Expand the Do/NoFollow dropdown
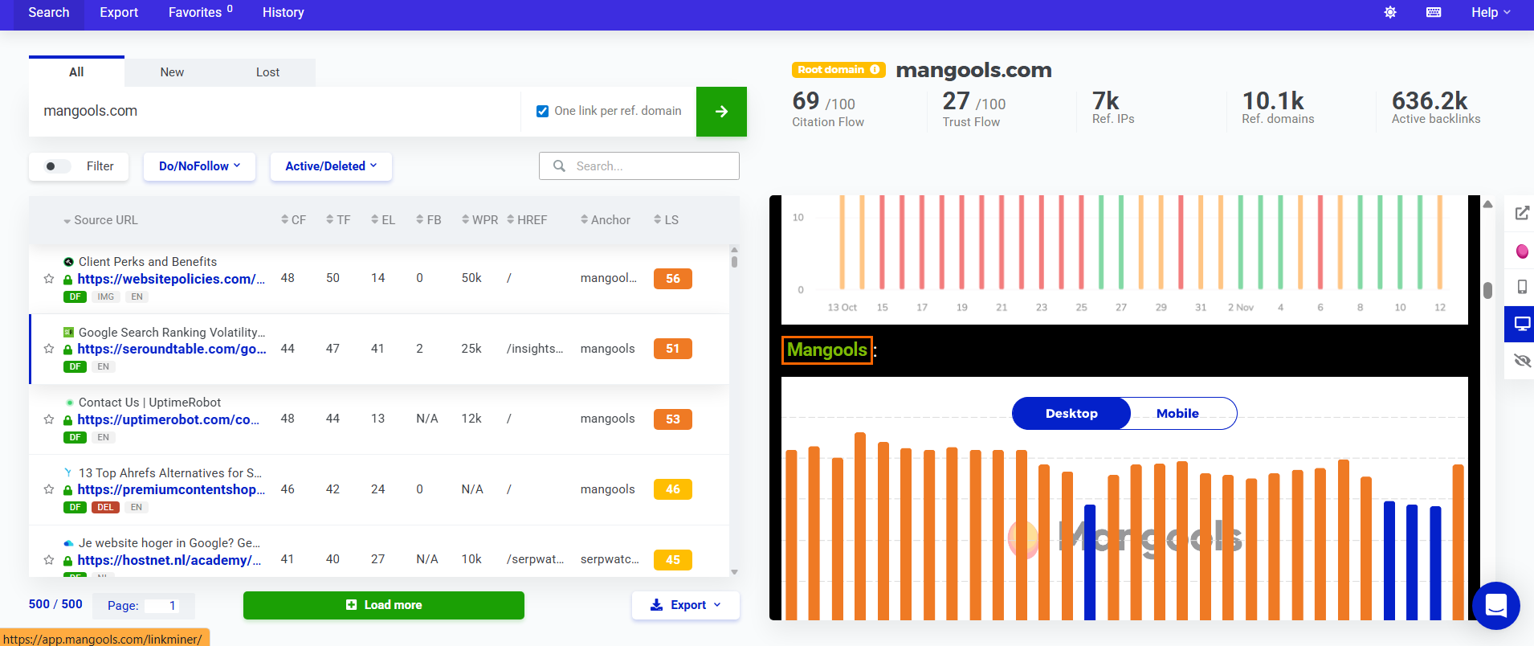1534x646 pixels. point(199,166)
